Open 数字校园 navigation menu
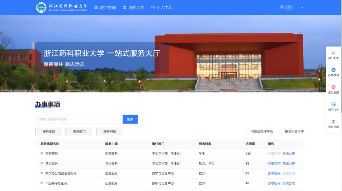The height and width of the screenshot is (191, 342). [105, 7]
